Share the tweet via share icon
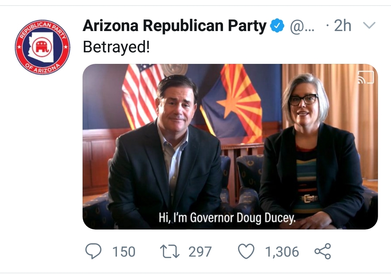391x275 pixels. [x=323, y=252]
